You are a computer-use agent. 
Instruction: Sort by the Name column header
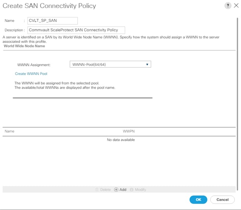coord(9,131)
